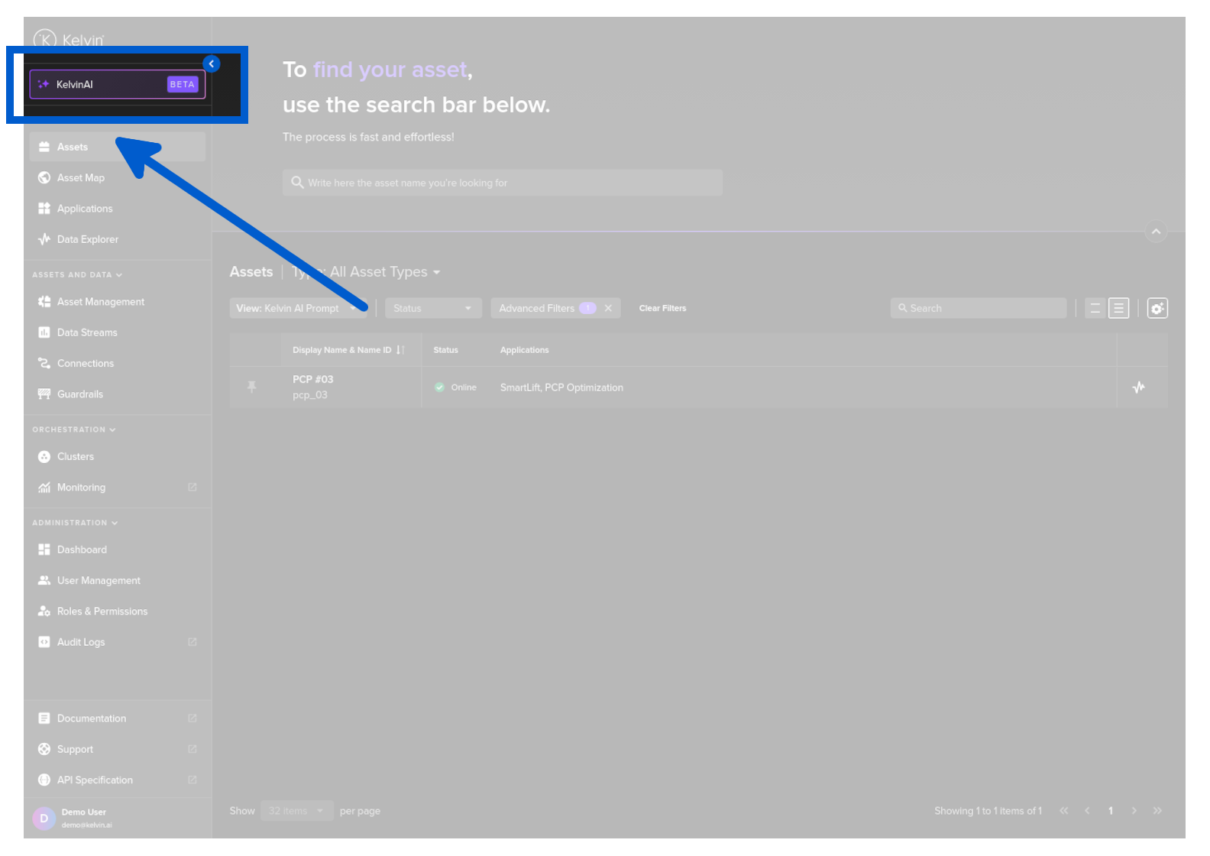Collapse the sidebar with the arrow button
1210x856 pixels.
tap(212, 64)
